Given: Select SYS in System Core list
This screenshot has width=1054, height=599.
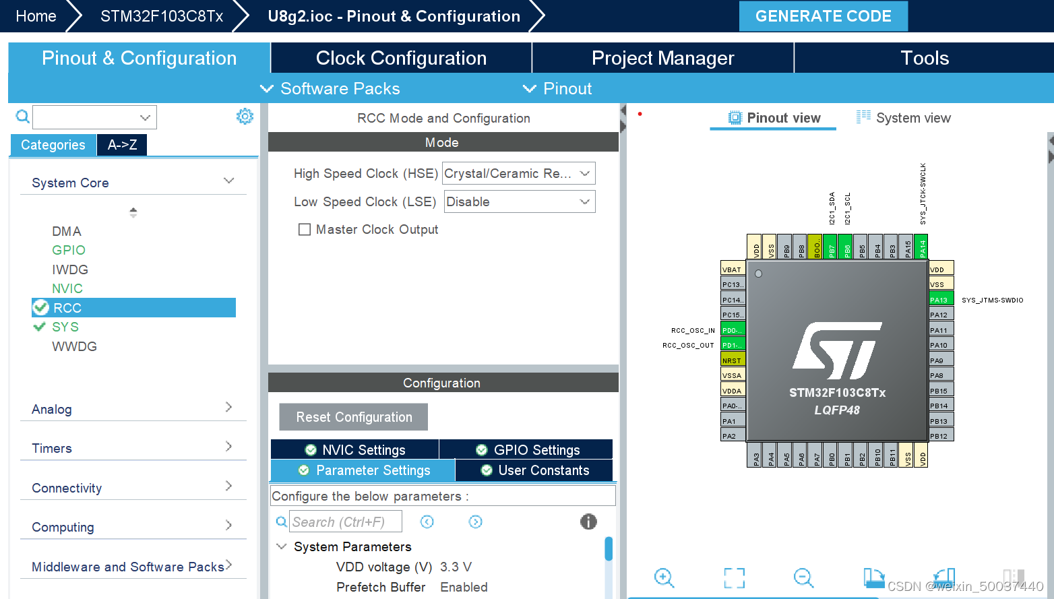Looking at the screenshot, I should click(65, 327).
